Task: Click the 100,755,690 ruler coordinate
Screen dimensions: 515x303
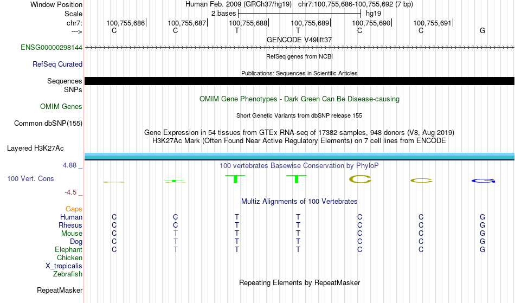Action: click(371, 23)
